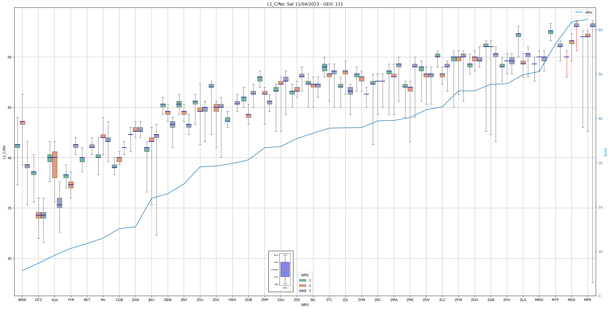The height and width of the screenshot is (309, 610).
Task: Click the L1_C/No y-axis label
Action: (4, 152)
